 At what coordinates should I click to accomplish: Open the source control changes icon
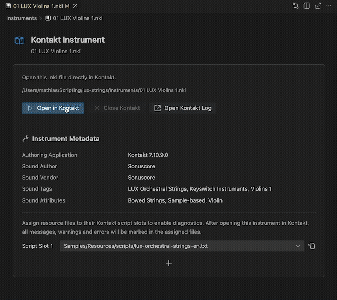[296, 6]
